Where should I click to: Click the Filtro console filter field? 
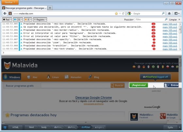pos(151,20)
